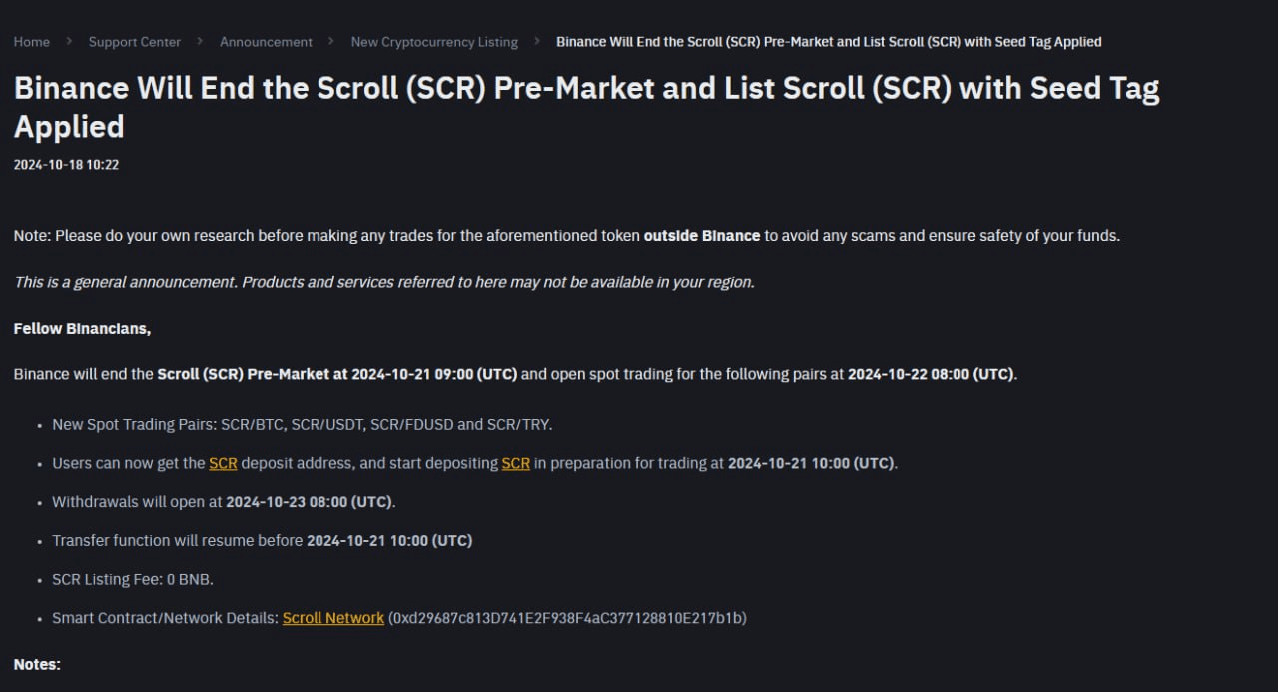This screenshot has height=692, width=1278.
Task: Open the SCR link after 'start depositing'
Action: (x=515, y=463)
